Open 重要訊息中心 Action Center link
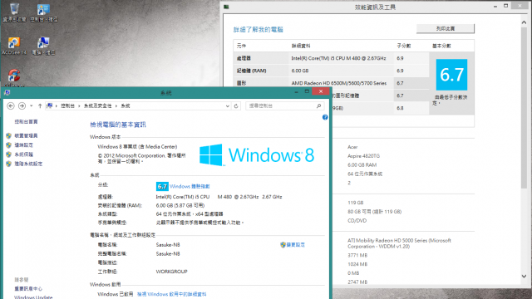The height and width of the screenshot is (299, 532). (28, 289)
